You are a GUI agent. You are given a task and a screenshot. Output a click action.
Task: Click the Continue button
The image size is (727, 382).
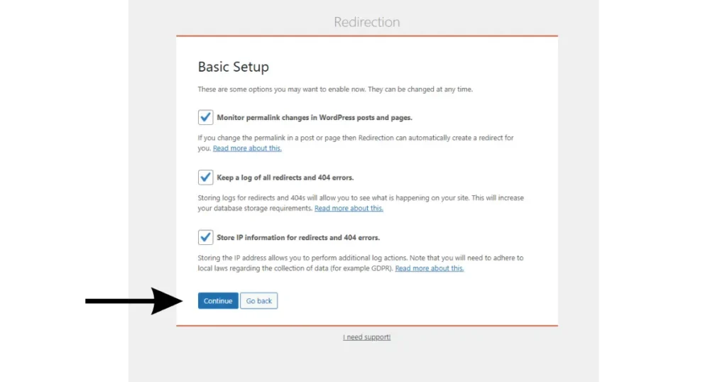pos(218,301)
